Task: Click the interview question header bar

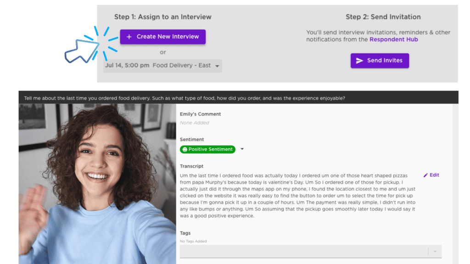Action: pyautogui.click(x=238, y=98)
